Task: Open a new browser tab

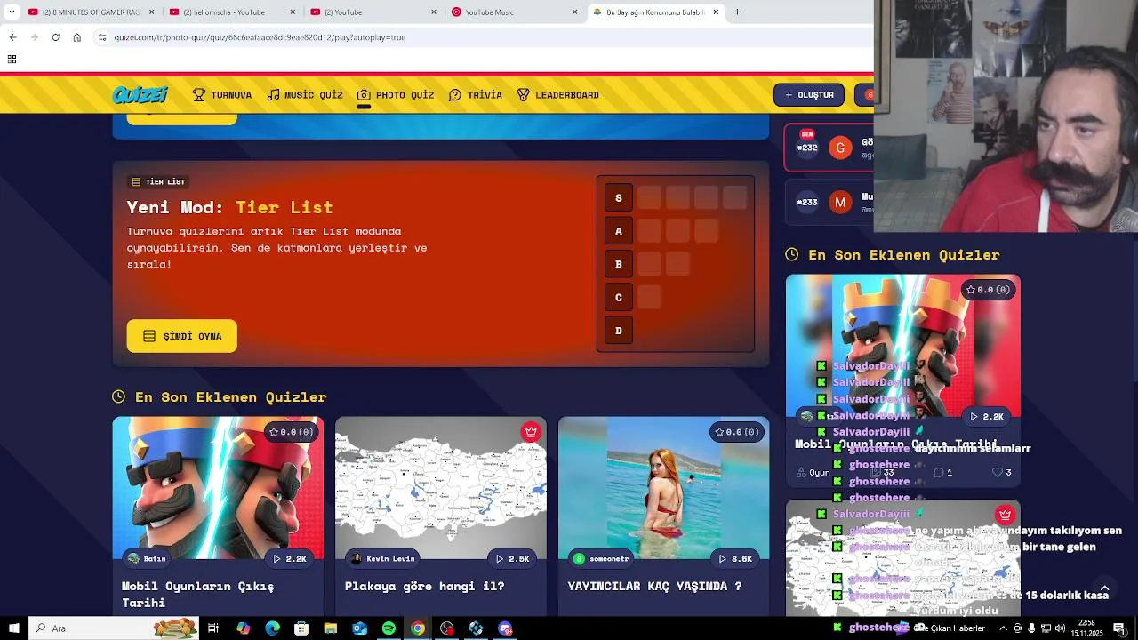Action: 737,12
